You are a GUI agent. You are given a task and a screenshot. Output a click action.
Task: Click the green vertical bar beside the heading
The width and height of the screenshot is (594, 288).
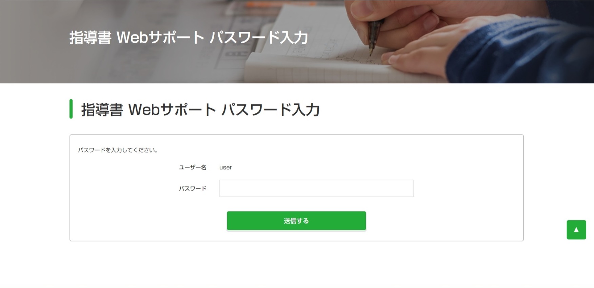[71, 109]
